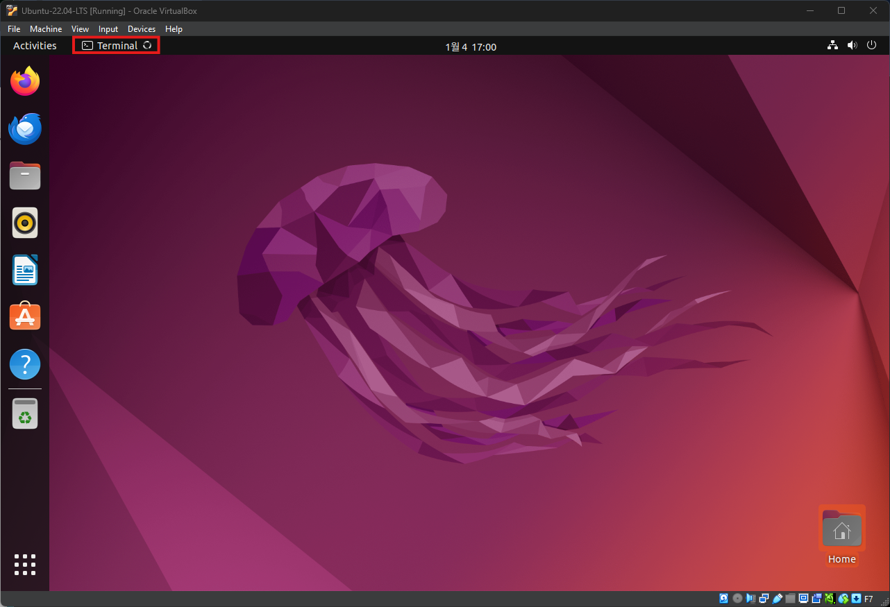Show Applications grid in the dock
890x607 pixels.
(25, 564)
